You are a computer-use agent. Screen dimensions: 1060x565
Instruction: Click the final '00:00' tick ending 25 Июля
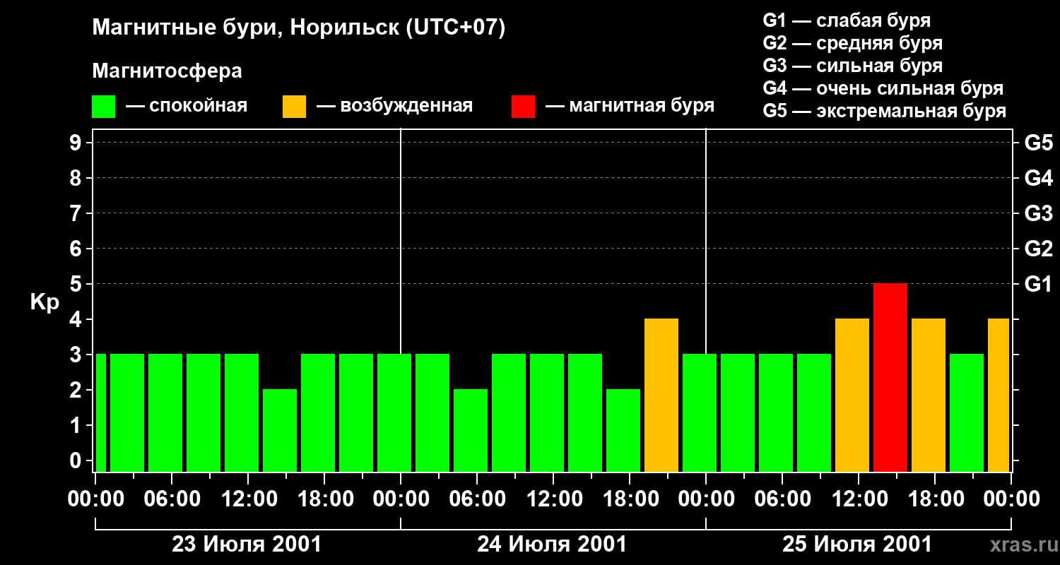tap(1011, 499)
